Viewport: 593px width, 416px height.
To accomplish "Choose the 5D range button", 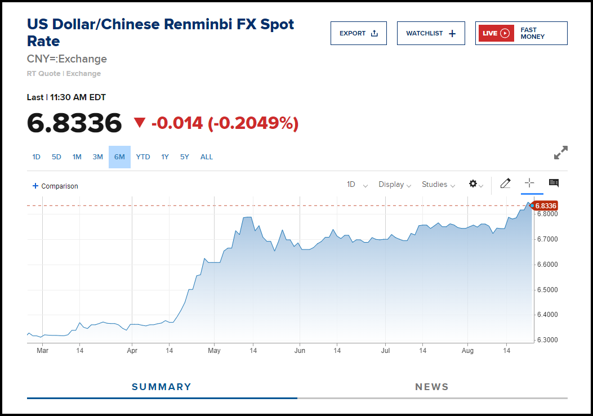I will coord(56,157).
